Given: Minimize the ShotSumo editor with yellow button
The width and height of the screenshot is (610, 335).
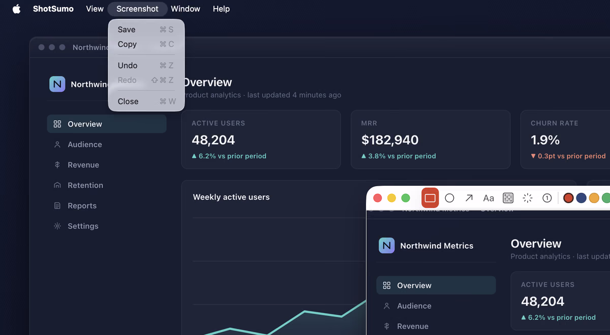Looking at the screenshot, I should coord(391,198).
